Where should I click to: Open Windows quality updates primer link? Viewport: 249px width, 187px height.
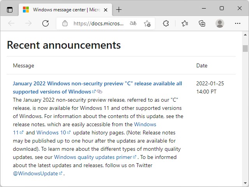[x=95, y=157]
